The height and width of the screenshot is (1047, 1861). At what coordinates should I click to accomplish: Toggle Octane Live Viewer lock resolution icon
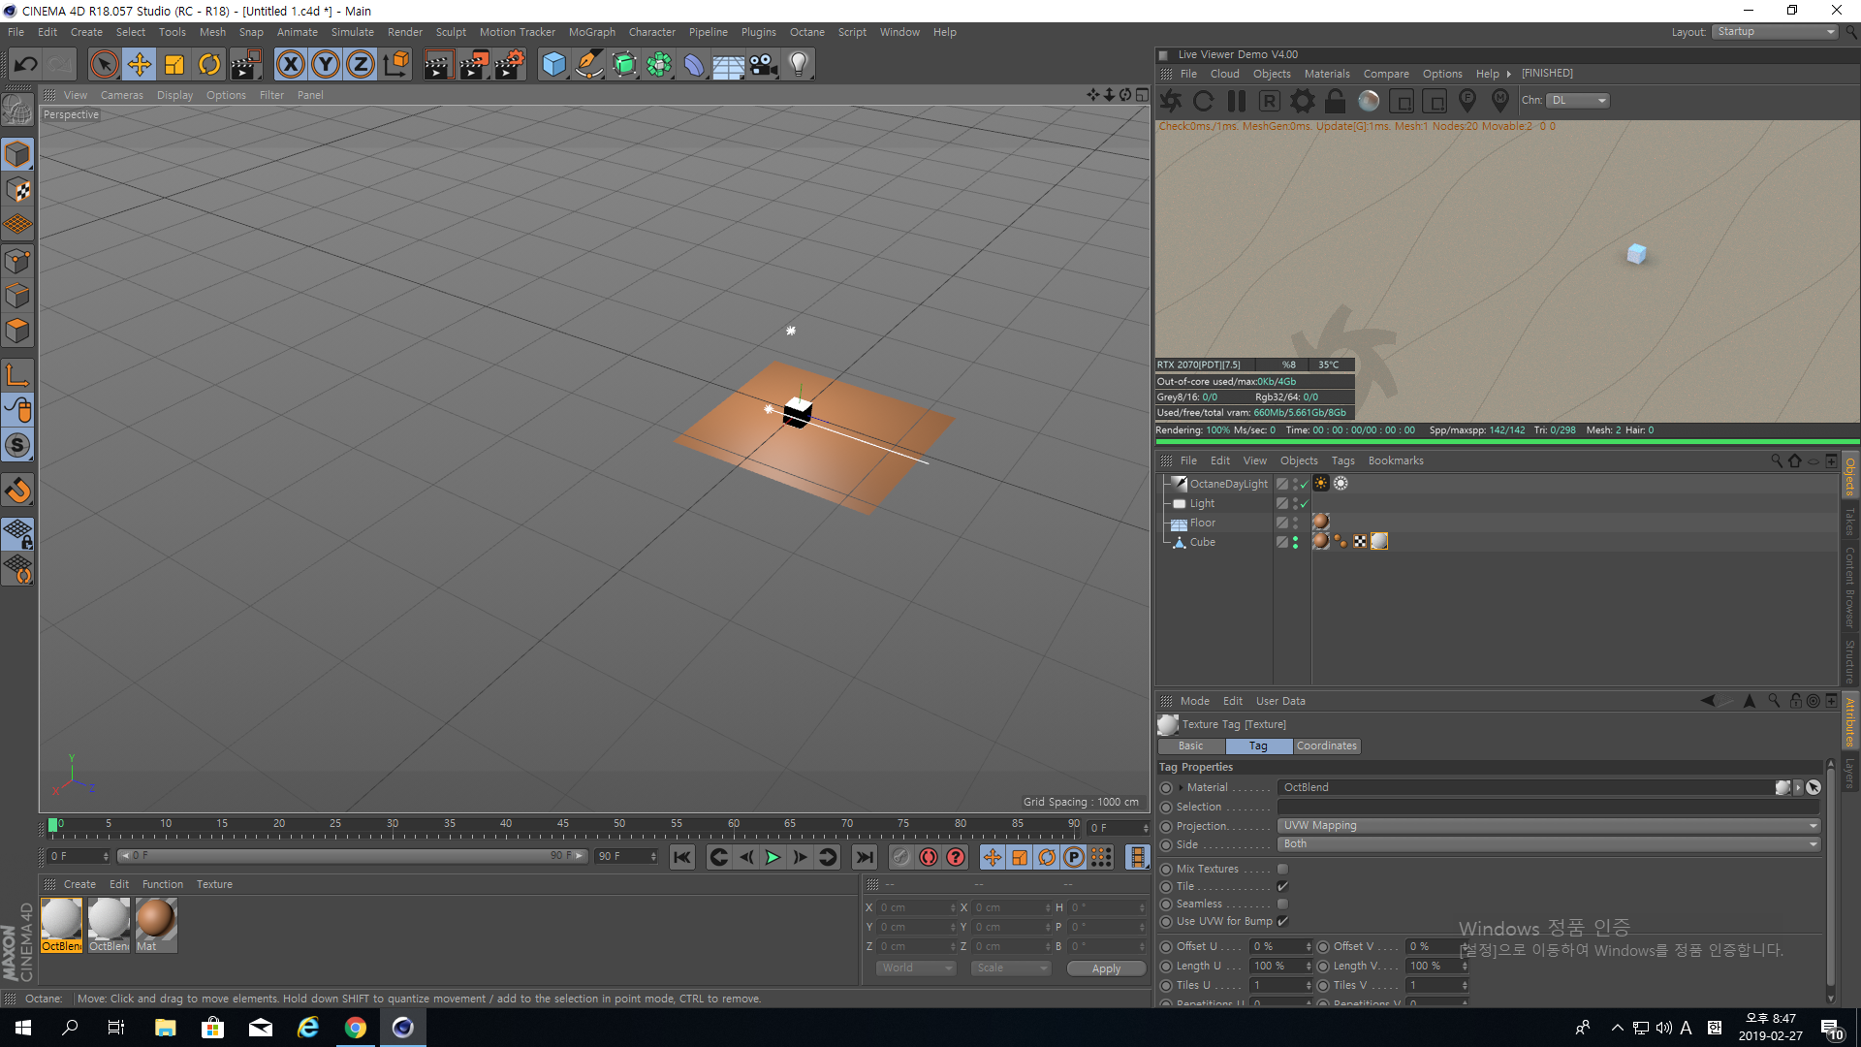pyautogui.click(x=1335, y=101)
